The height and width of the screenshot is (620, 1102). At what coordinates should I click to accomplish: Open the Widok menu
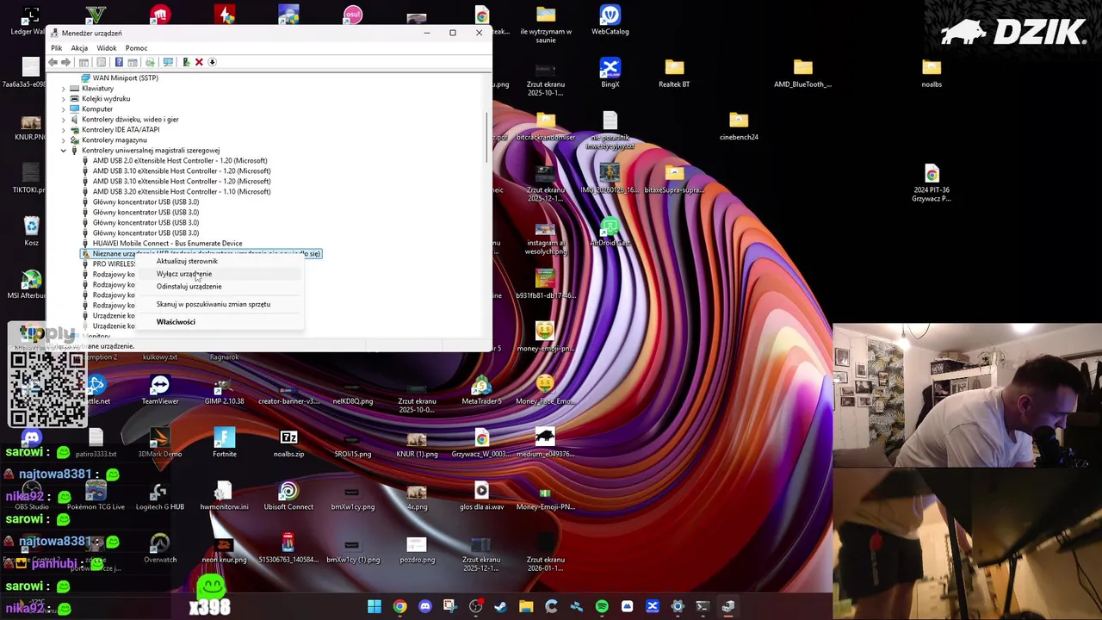(x=107, y=48)
